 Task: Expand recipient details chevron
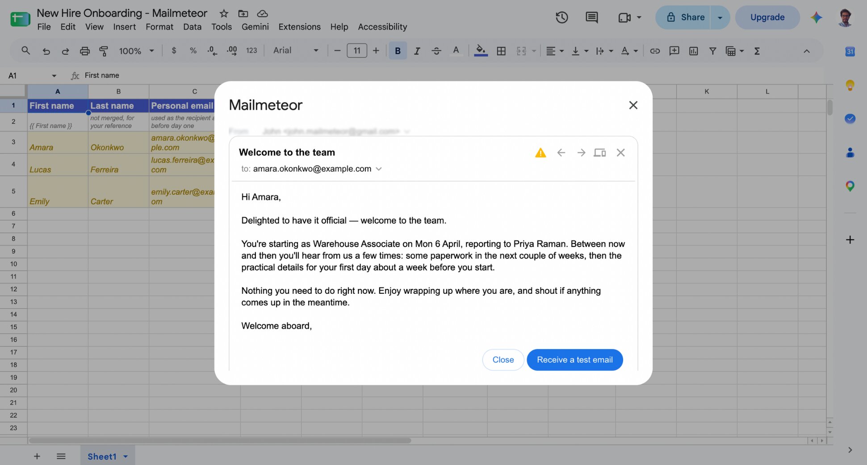pyautogui.click(x=379, y=169)
